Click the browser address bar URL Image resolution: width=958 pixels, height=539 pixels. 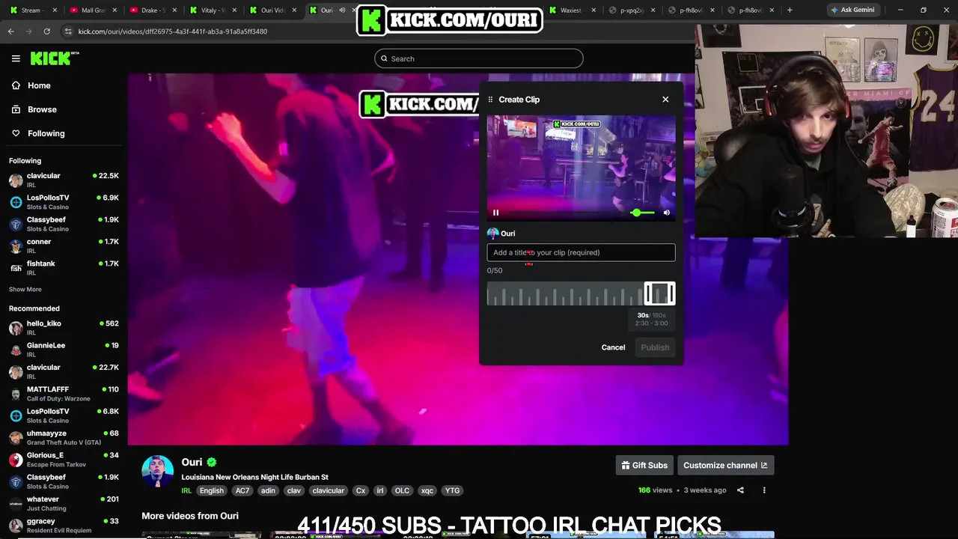pos(173,31)
